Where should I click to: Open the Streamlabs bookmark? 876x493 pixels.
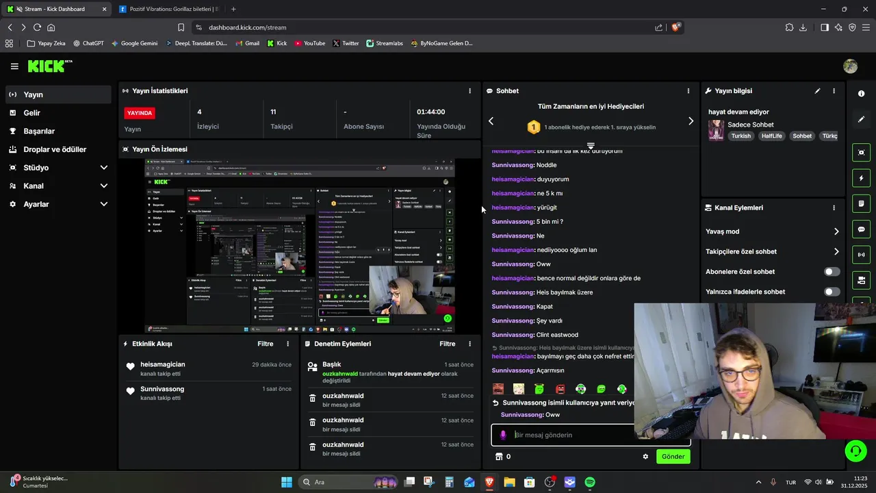pyautogui.click(x=385, y=43)
